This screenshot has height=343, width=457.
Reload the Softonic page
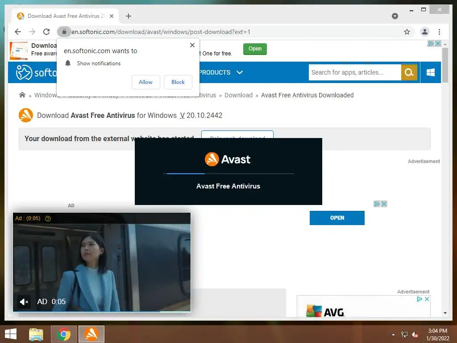pyautogui.click(x=46, y=32)
